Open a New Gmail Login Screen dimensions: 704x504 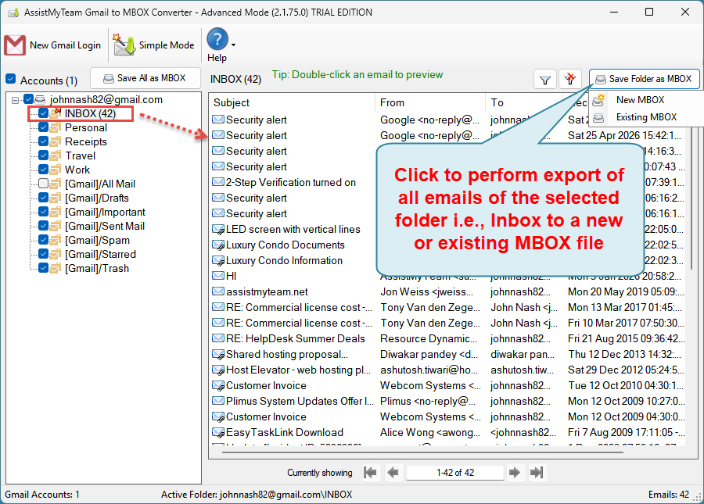tap(53, 45)
